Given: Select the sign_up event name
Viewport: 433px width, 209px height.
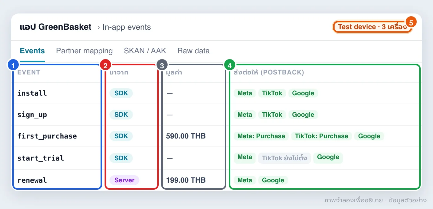Looking at the screenshot, I should click(32, 115).
